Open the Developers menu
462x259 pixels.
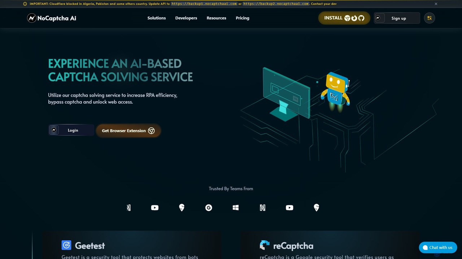point(186,18)
